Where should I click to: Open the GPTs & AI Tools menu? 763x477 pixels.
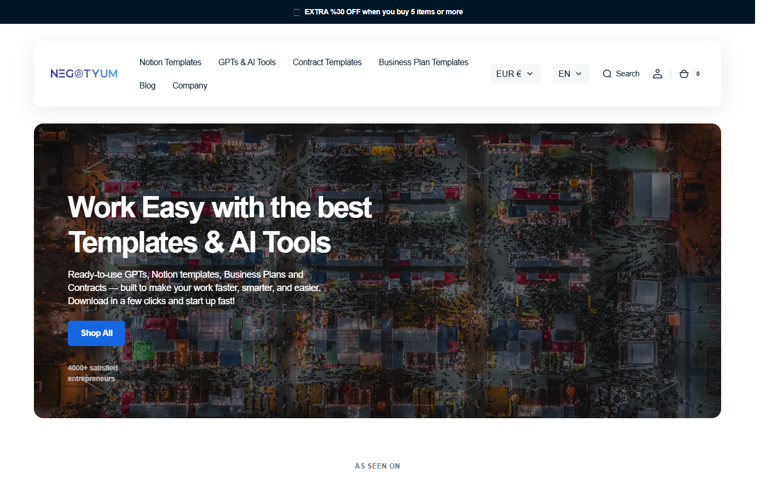[x=247, y=62]
